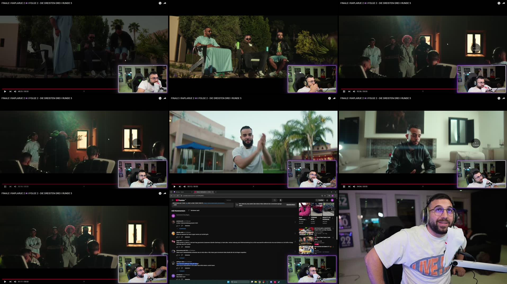
Task: Bookmark page with star icon
Action: (x=325, y=196)
